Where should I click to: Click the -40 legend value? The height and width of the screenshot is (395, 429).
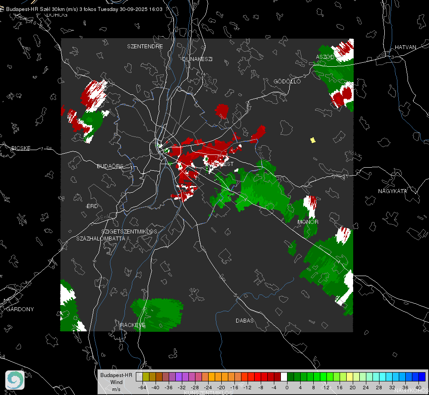point(156,388)
